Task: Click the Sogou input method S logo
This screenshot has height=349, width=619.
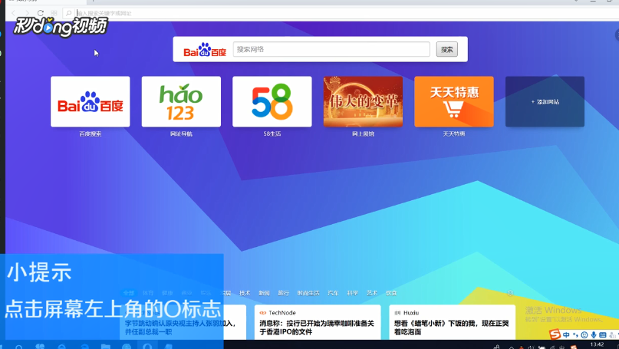Action: (x=555, y=334)
